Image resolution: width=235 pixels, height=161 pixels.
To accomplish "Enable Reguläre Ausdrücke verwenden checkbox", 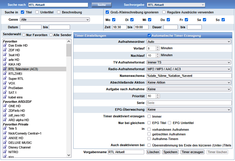I will pos(164,12).
